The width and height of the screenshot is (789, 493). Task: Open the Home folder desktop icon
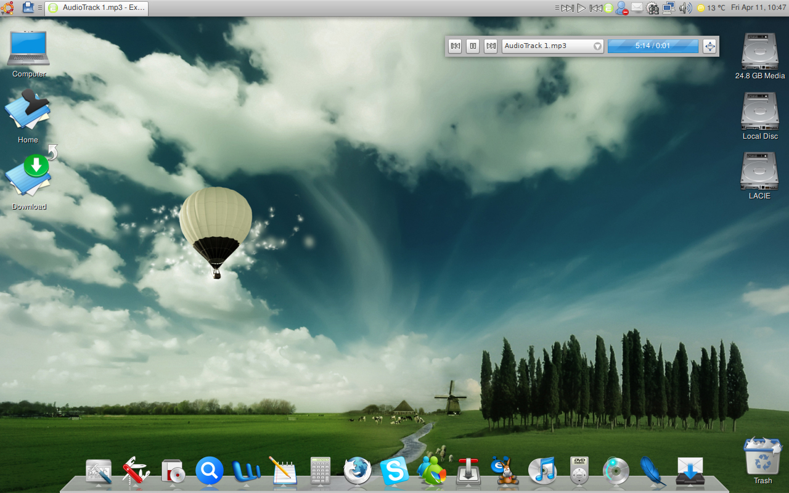point(28,116)
